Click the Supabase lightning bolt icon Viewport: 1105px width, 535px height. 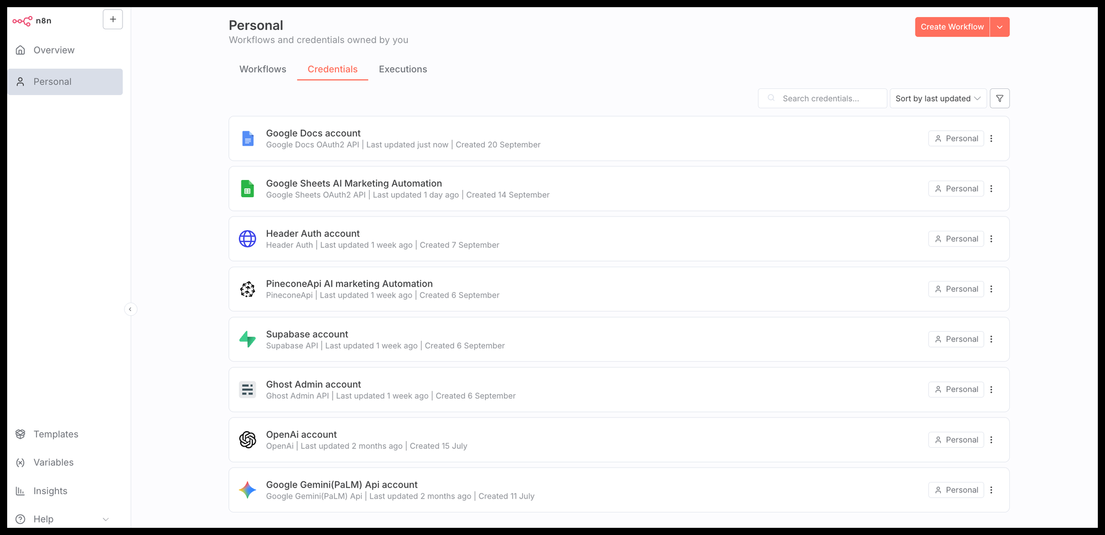pyautogui.click(x=248, y=339)
